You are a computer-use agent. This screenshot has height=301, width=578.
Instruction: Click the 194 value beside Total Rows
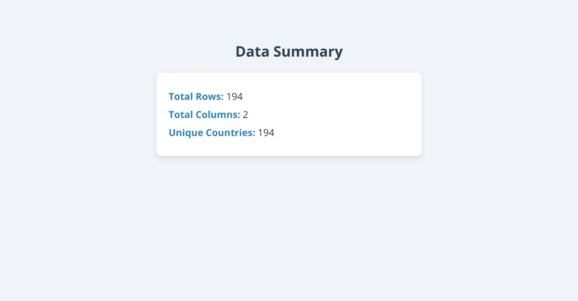tap(235, 96)
